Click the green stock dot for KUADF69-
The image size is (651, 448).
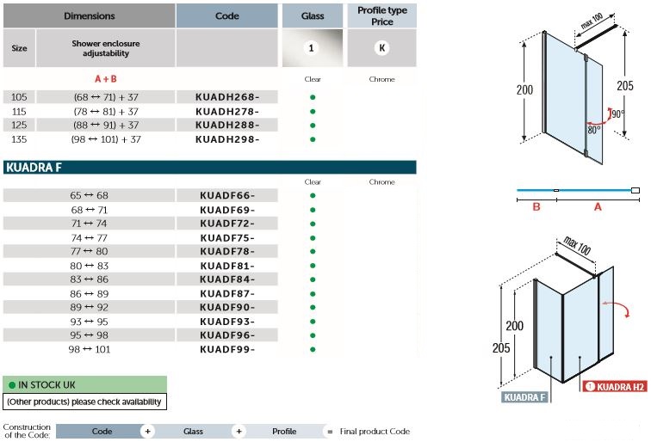313,210
